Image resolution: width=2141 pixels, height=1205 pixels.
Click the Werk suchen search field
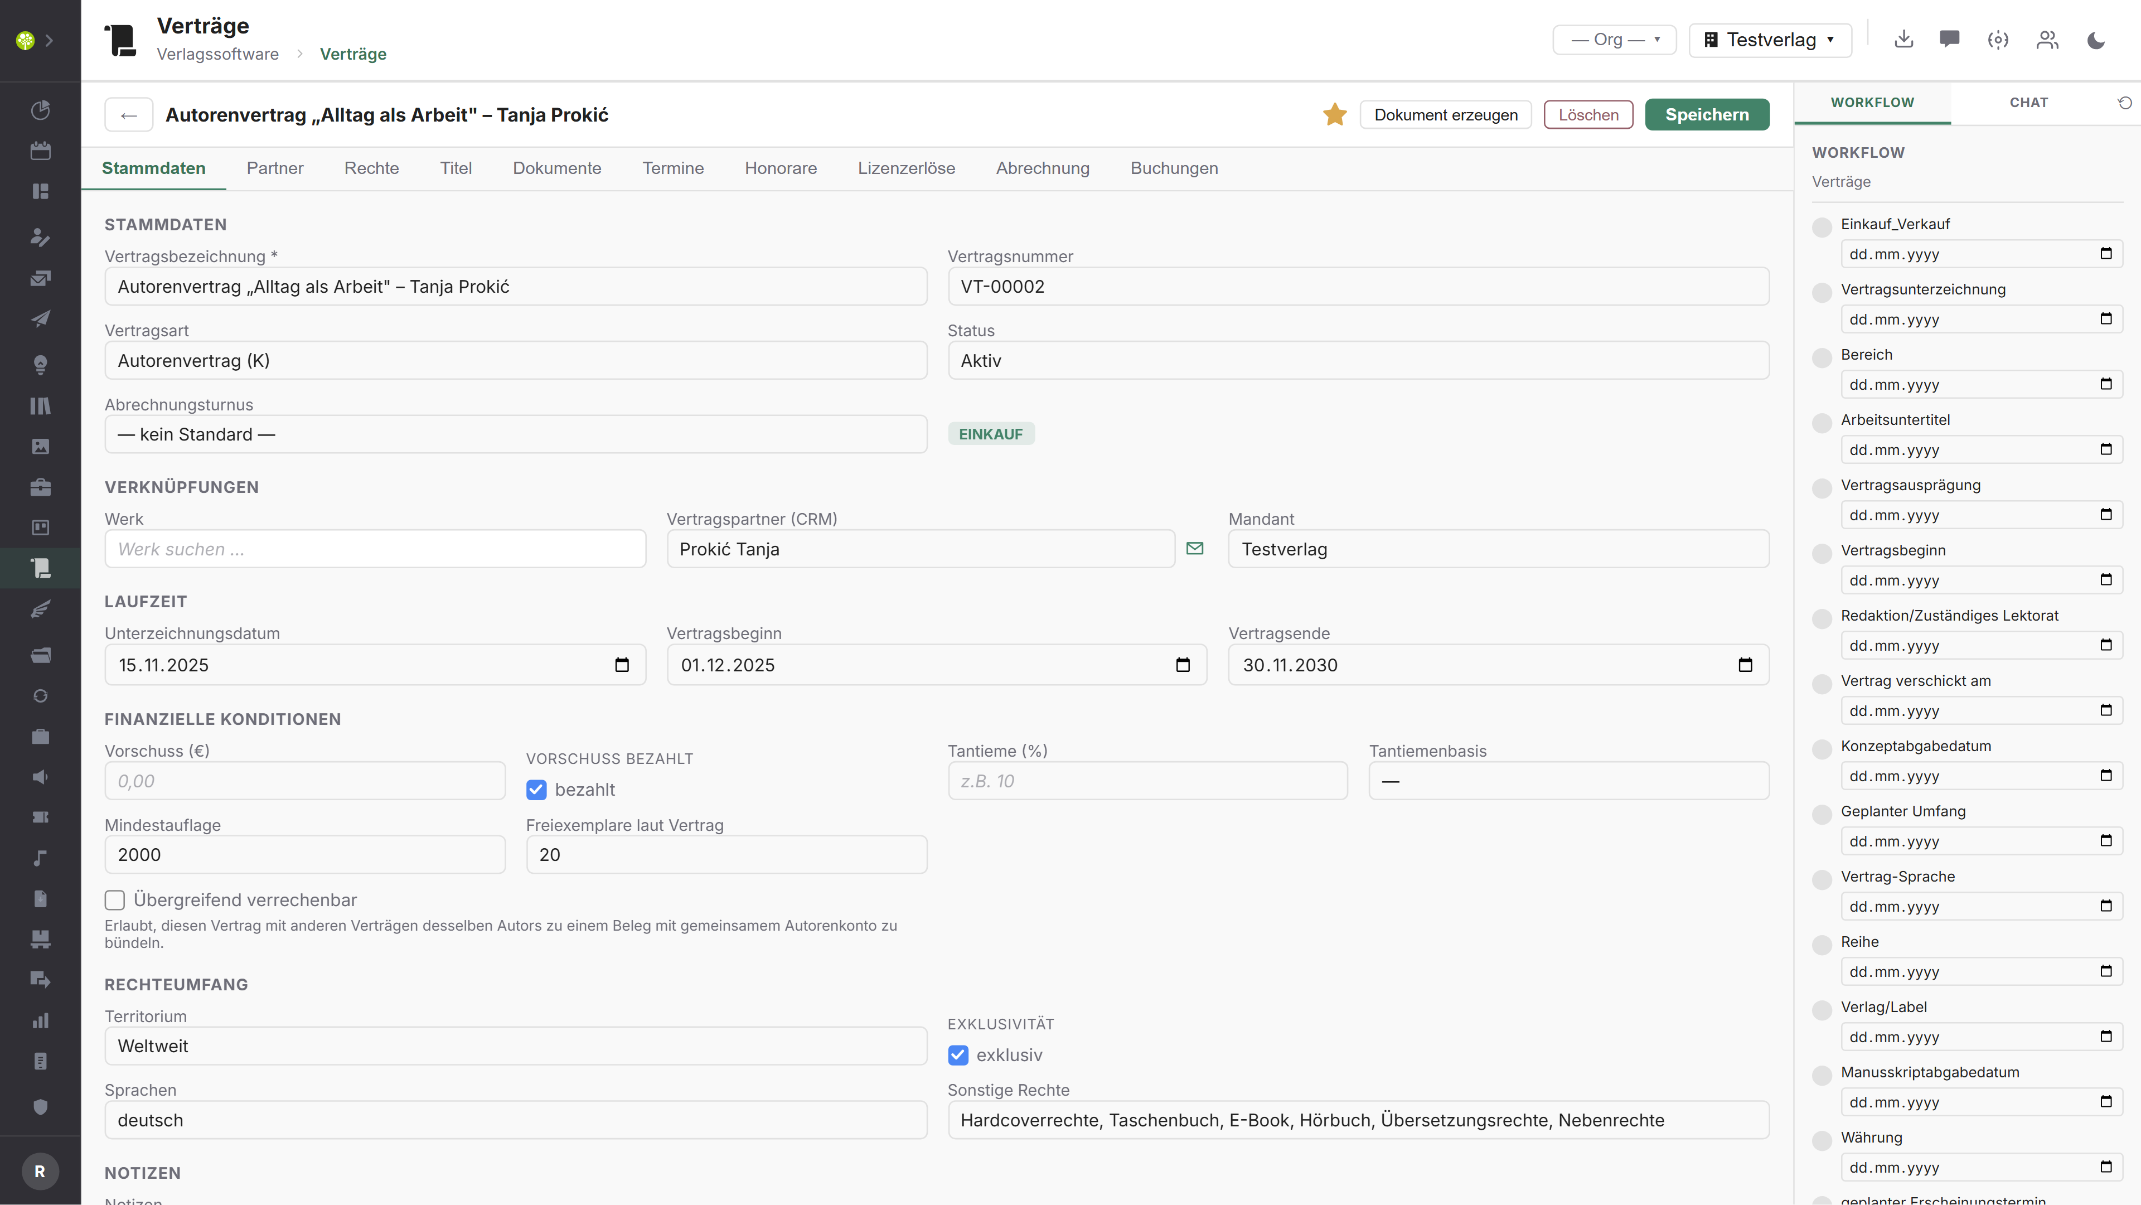375,549
